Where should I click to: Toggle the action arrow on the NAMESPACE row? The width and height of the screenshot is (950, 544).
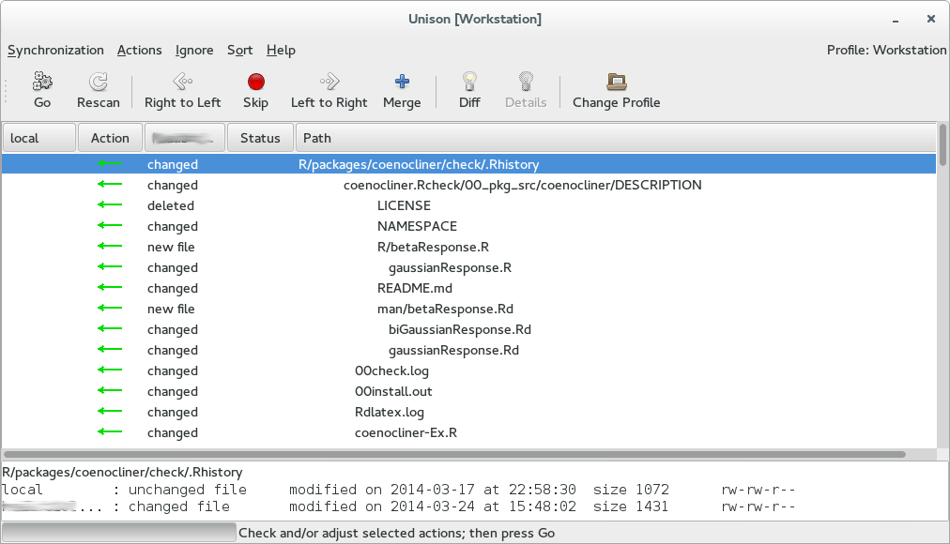(x=110, y=226)
